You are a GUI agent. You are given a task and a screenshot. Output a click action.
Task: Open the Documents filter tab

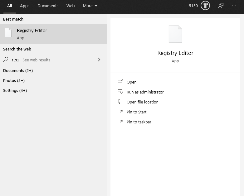[x=48, y=6]
